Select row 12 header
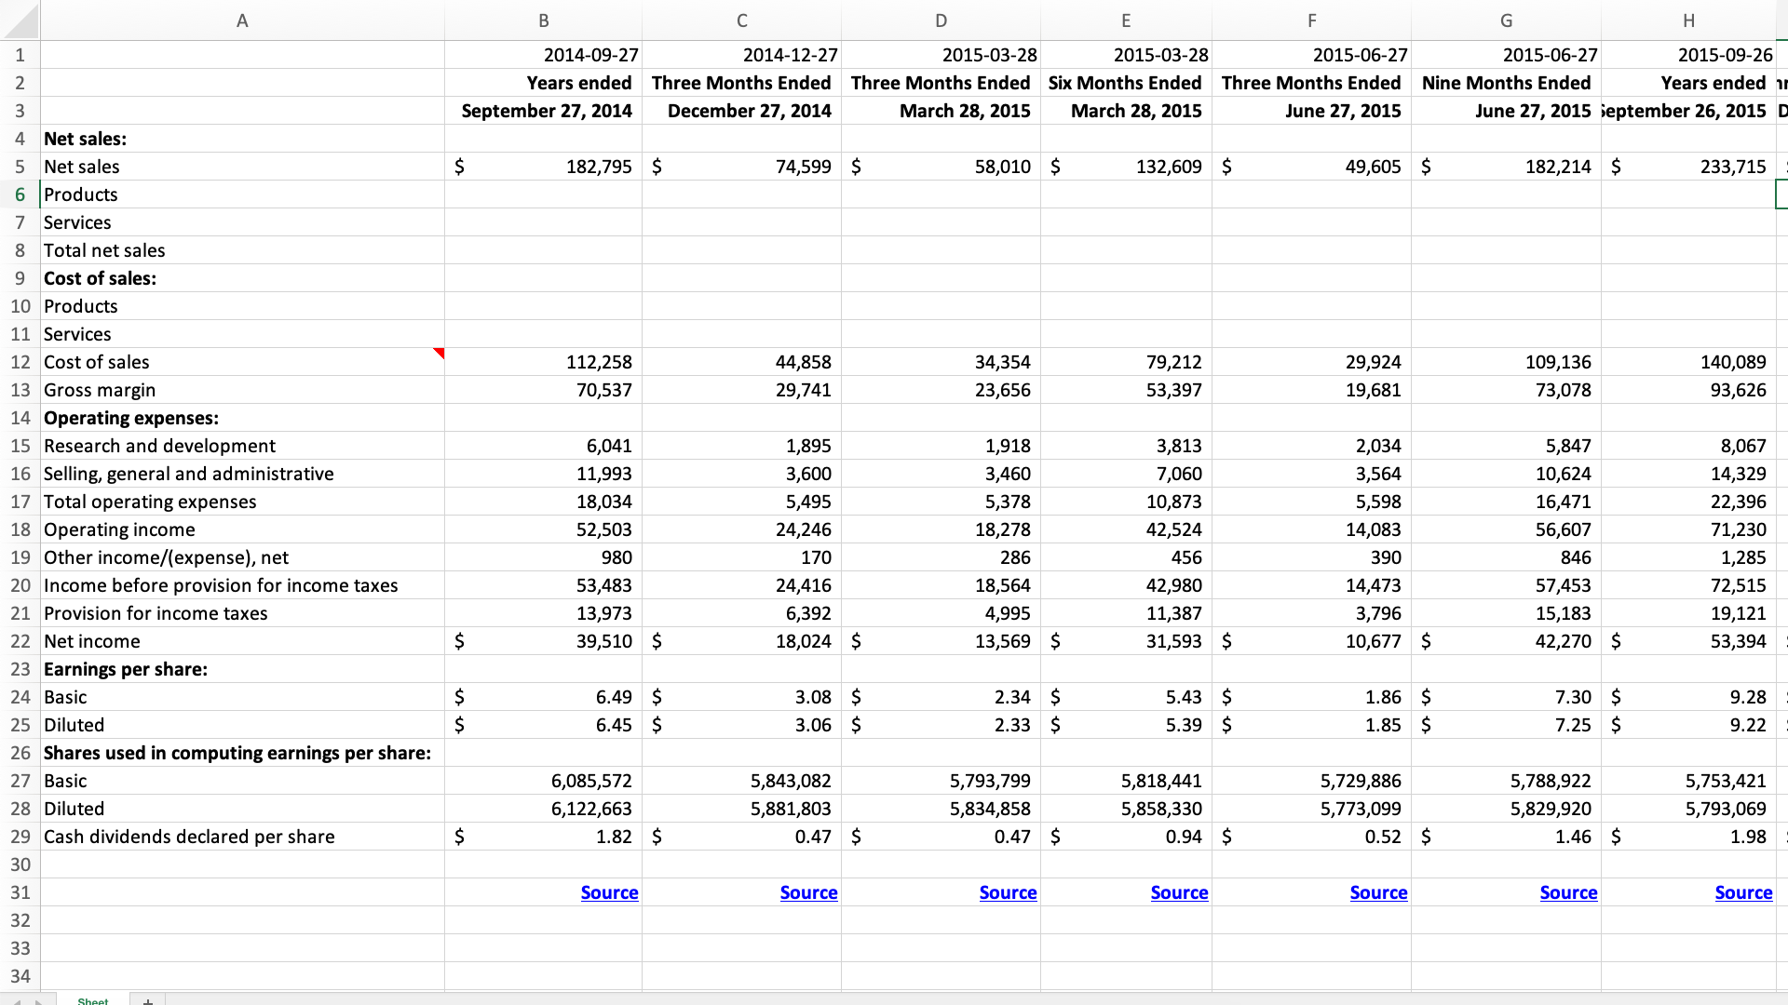The image size is (1788, 1005). tap(20, 362)
